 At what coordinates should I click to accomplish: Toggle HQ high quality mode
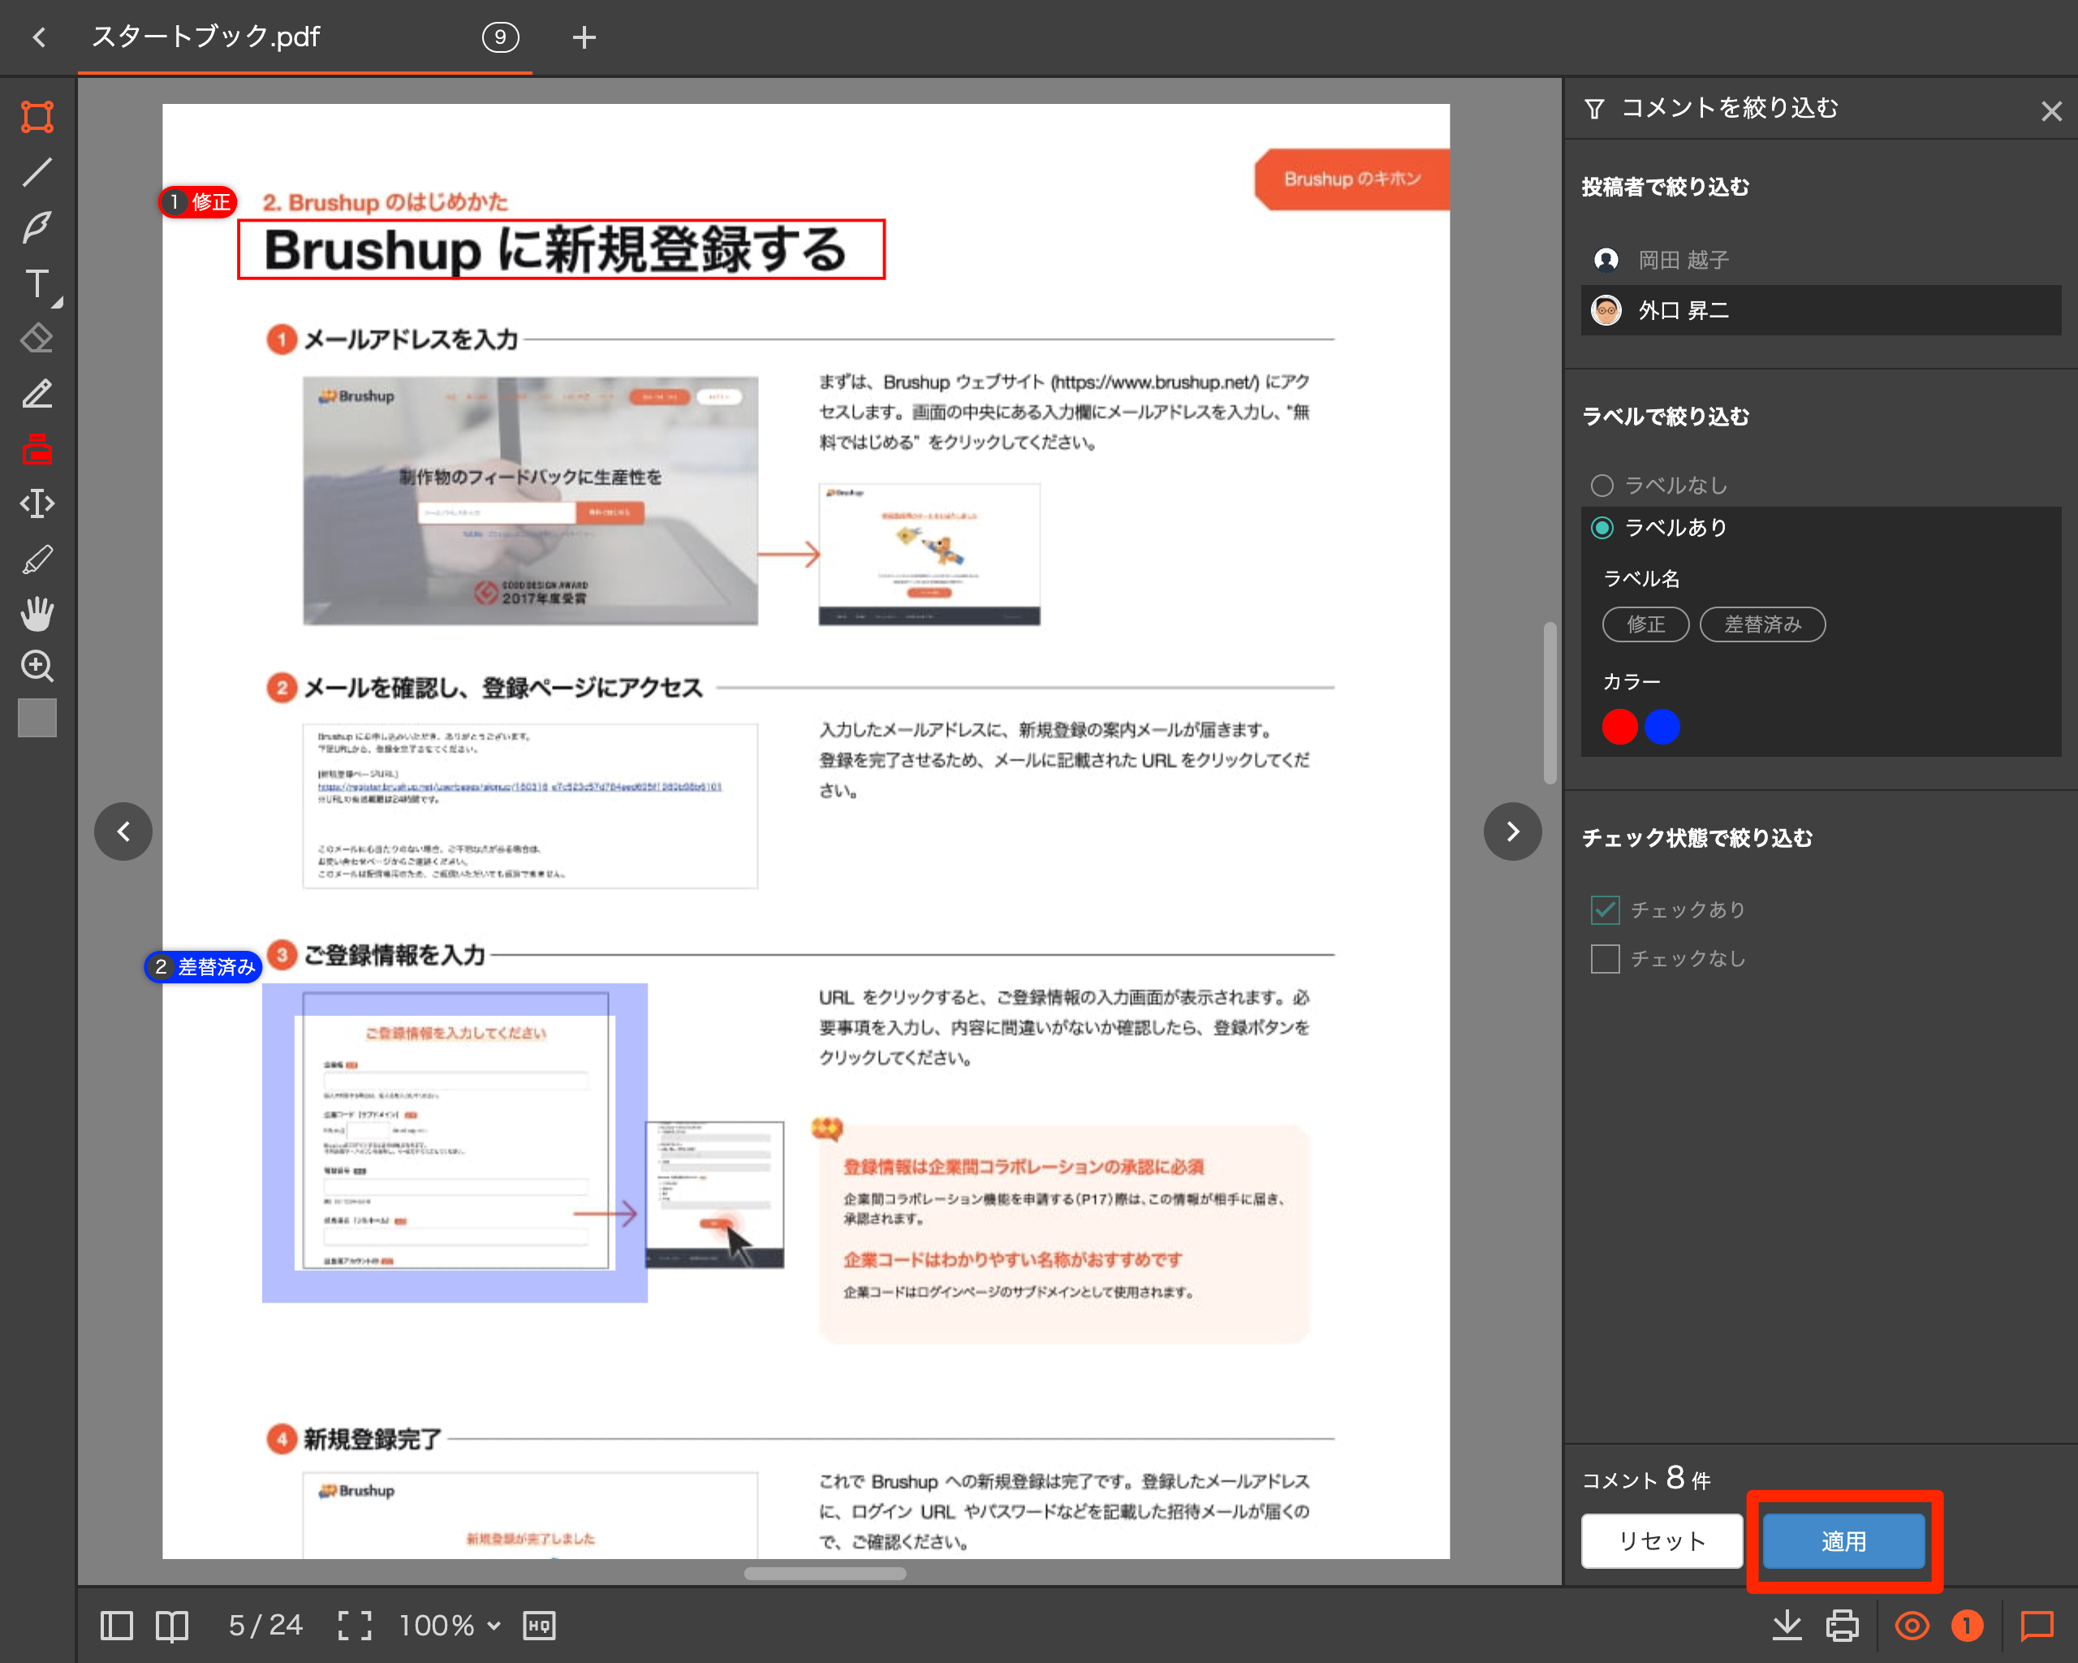(540, 1626)
